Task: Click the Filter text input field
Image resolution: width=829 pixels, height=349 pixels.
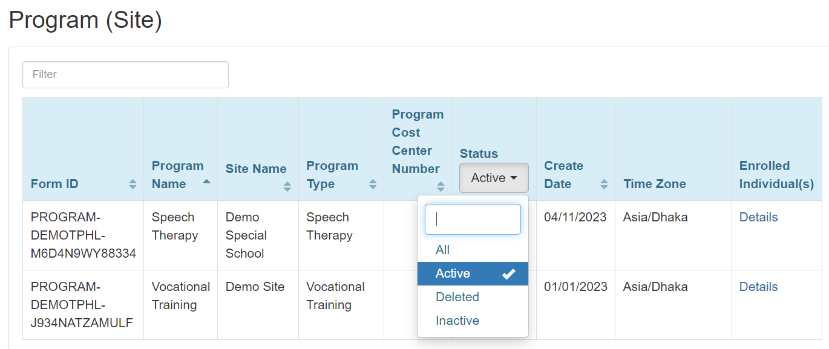Action: coord(125,74)
